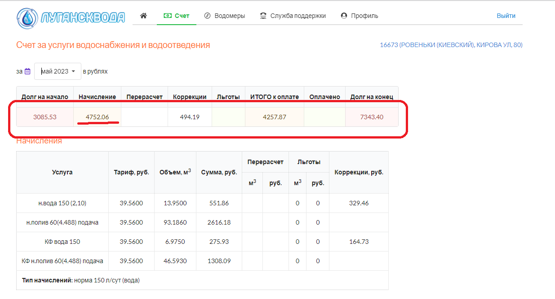Viewport: 555px width, 299px height.
Task: Click the Коррекции, руб. column header
Action: pos(359,172)
